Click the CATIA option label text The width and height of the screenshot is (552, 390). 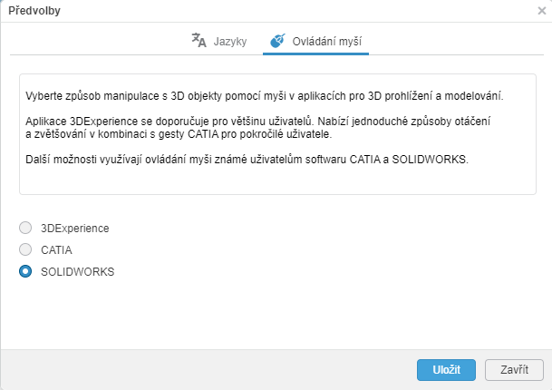click(56, 250)
